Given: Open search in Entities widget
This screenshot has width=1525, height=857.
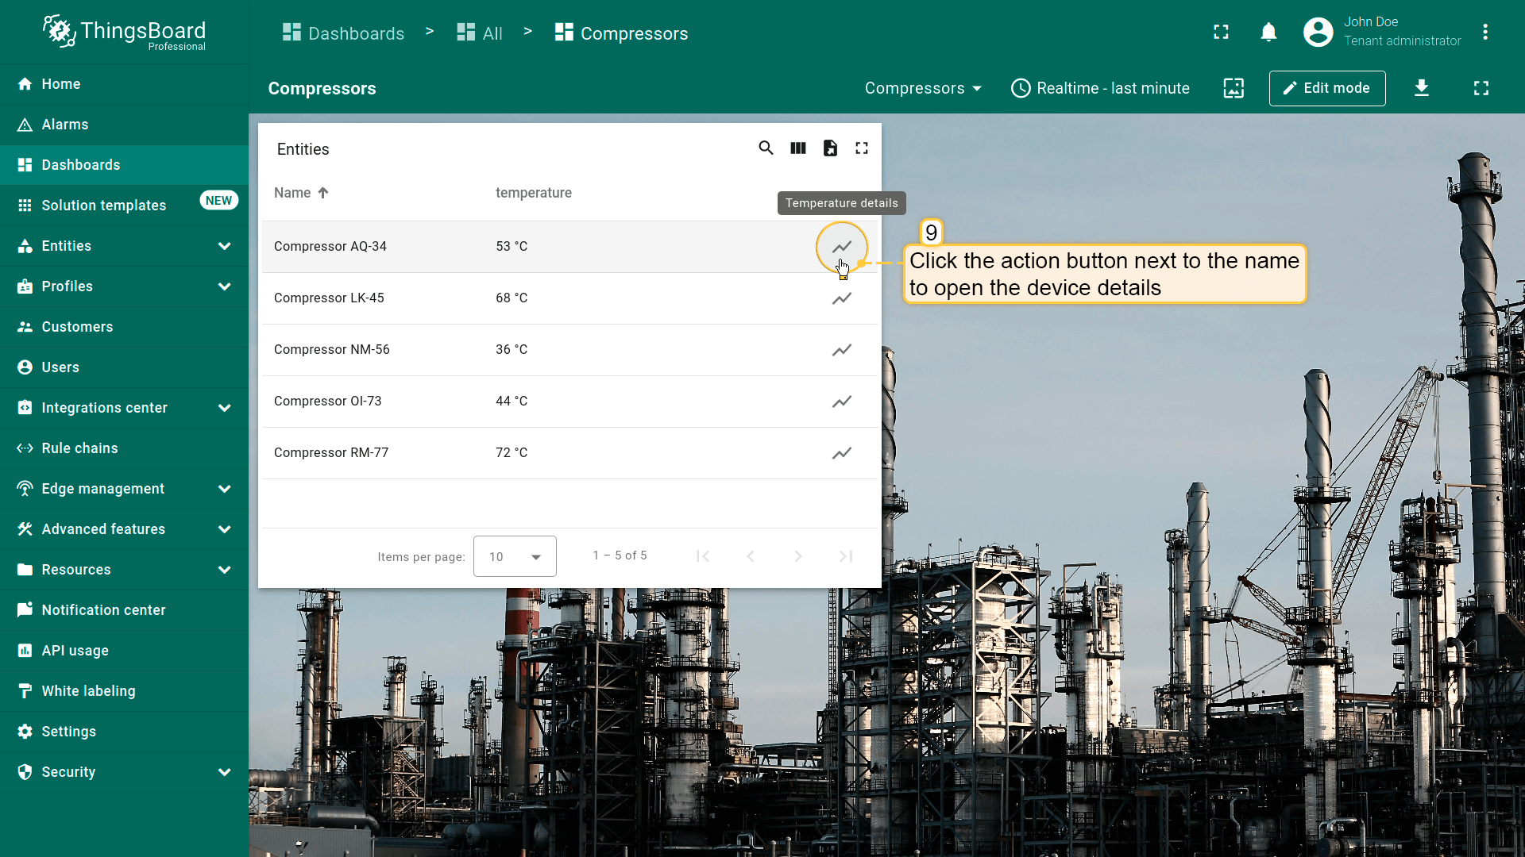Looking at the screenshot, I should (x=766, y=148).
